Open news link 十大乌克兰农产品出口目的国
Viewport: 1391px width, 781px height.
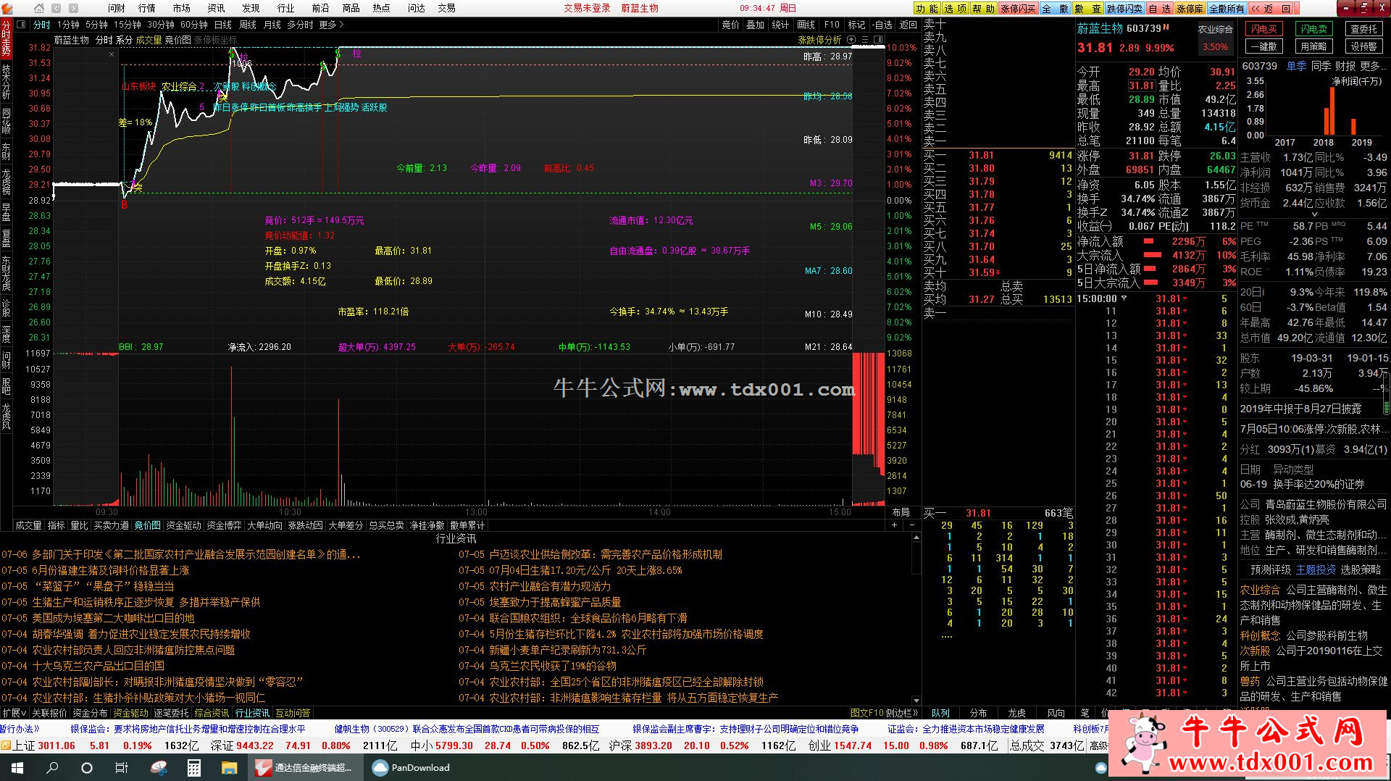click(98, 666)
